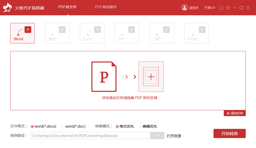Click the dashed plus add-file box

(151, 77)
